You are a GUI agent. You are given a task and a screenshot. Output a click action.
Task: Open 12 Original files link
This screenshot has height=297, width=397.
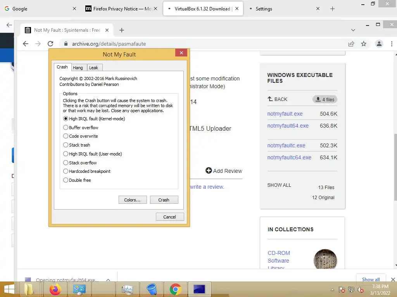click(323, 197)
